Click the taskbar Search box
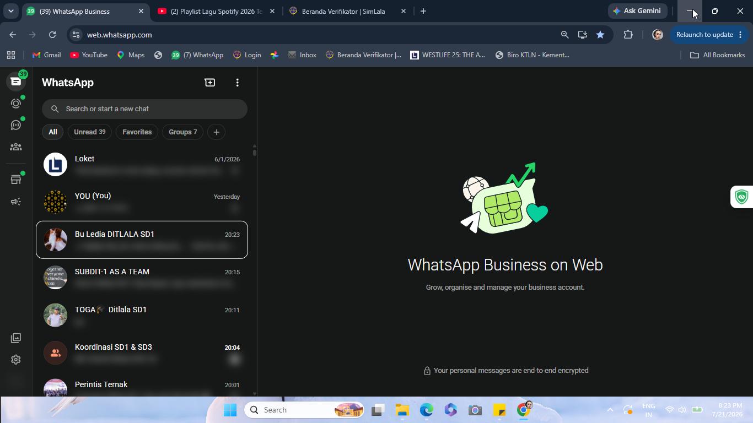The width and height of the screenshot is (753, 423). pyautogui.click(x=304, y=410)
